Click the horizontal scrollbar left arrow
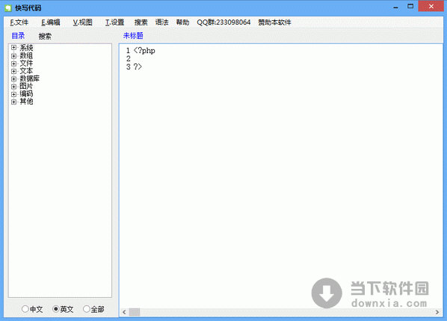 point(124,312)
